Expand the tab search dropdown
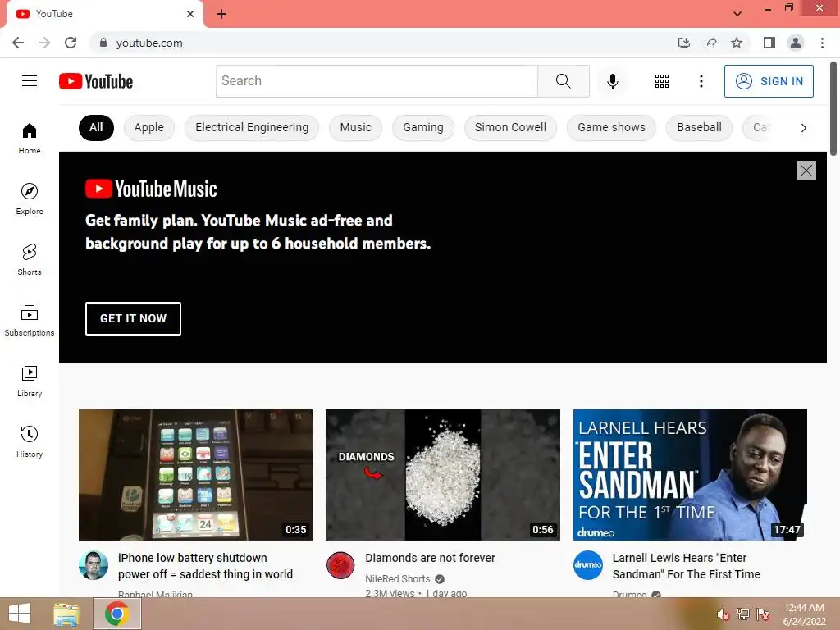Screen dimensions: 840x630 pyautogui.click(x=737, y=14)
